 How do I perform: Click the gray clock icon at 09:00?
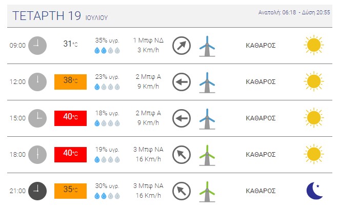tap(37, 46)
